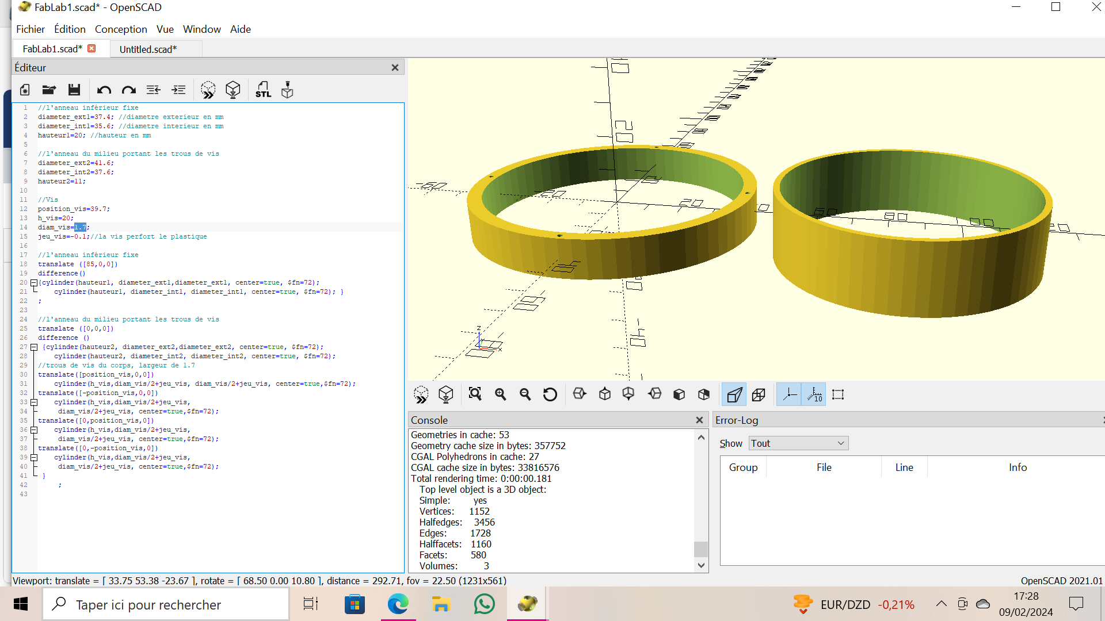
Task: Switch to the bottom view
Action: coord(628,394)
